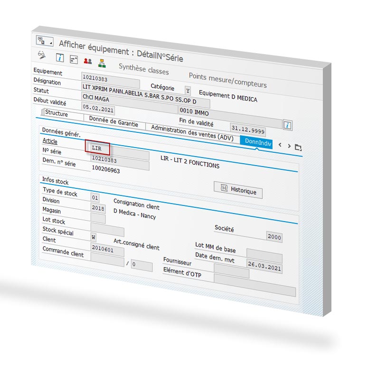
Task: Click the Client field 2010601
Action: pos(107,250)
